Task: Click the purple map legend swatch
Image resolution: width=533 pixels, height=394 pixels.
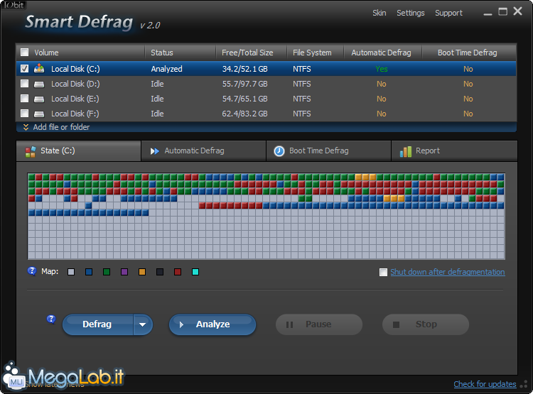Action: tap(124, 272)
